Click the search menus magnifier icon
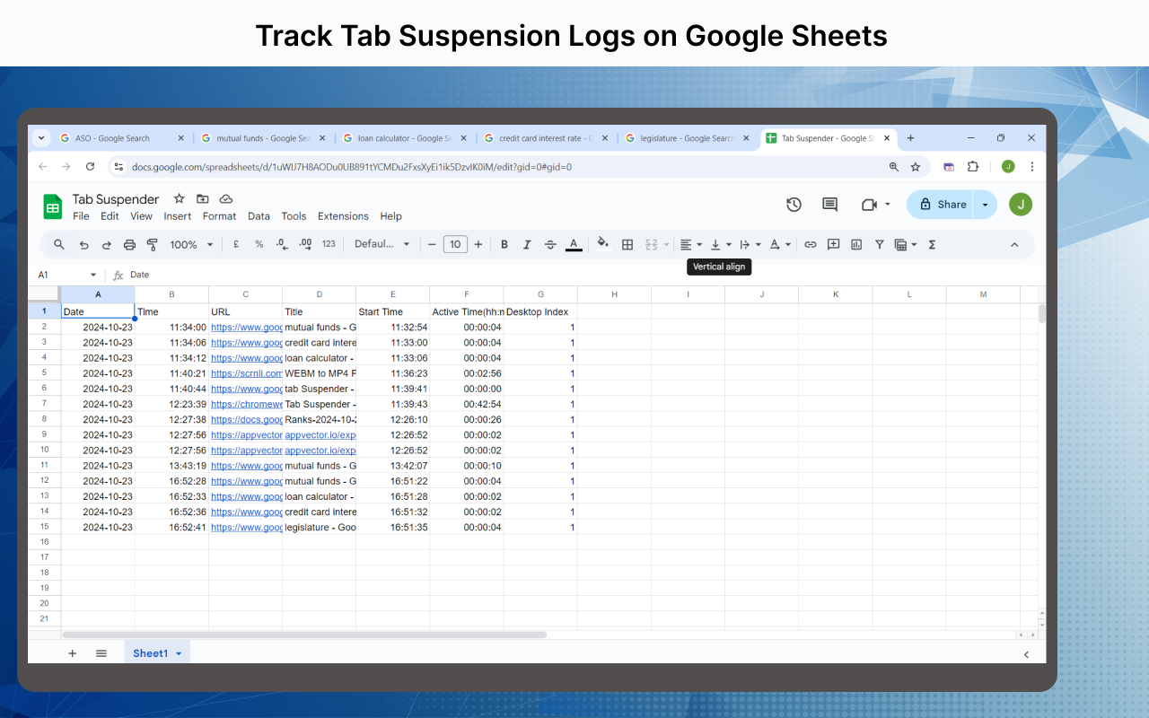 coord(59,244)
